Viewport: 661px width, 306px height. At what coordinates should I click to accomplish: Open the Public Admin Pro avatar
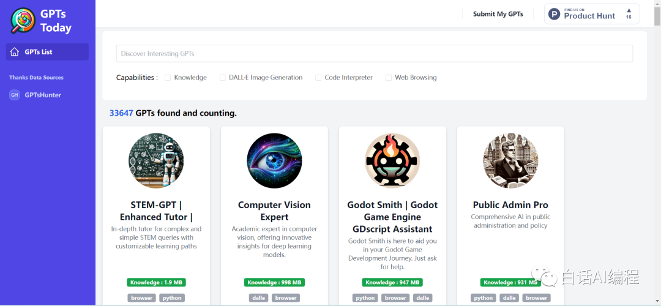point(510,160)
